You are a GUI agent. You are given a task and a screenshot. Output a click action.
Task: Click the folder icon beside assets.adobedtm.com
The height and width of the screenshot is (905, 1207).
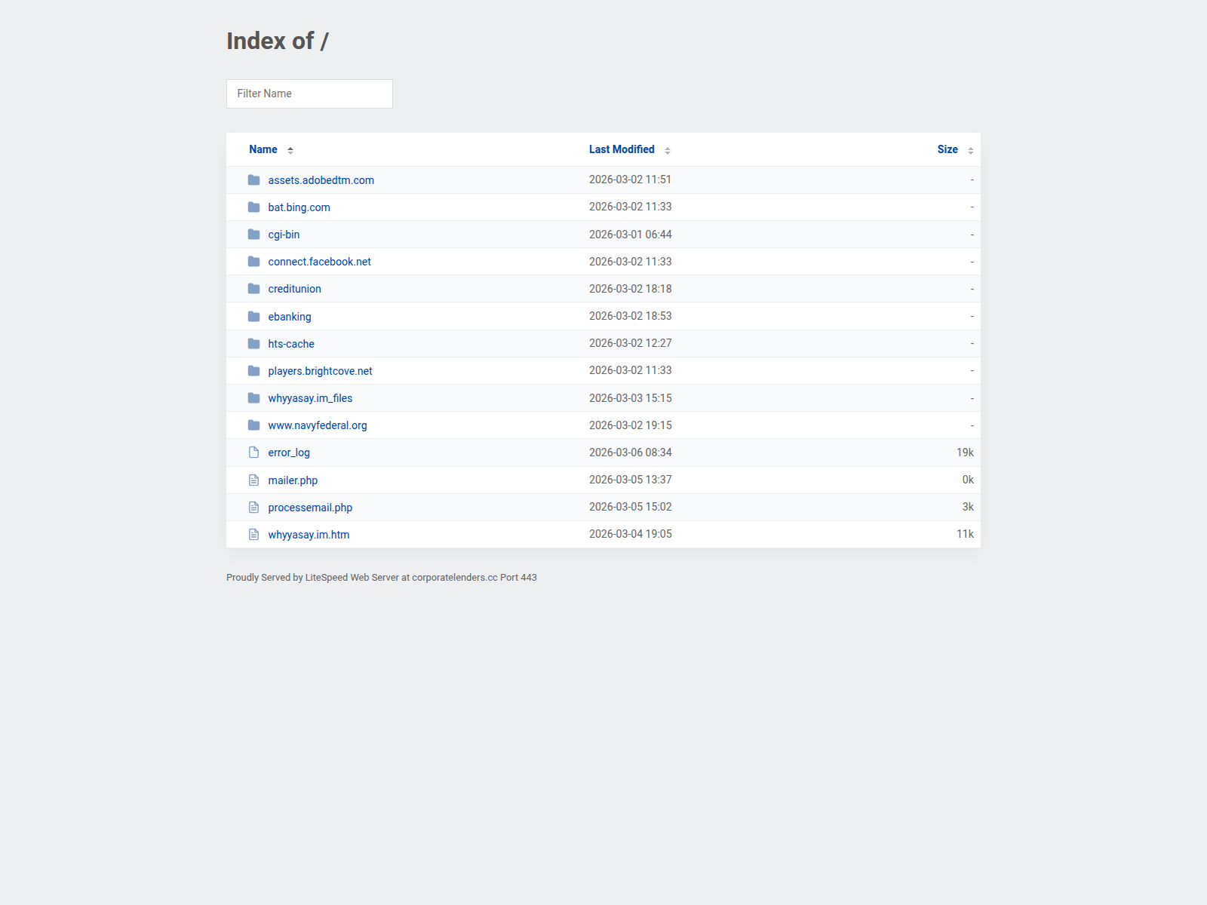pos(254,179)
